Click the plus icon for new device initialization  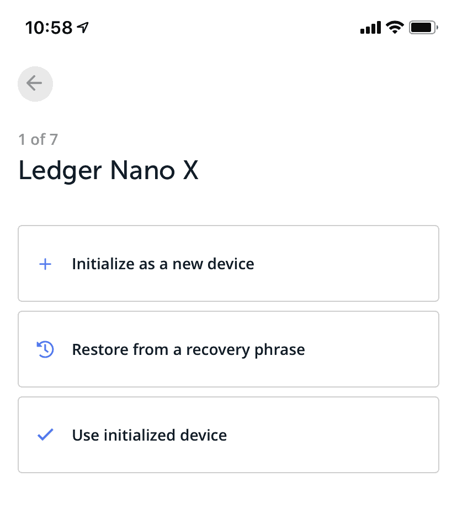pyautogui.click(x=45, y=264)
